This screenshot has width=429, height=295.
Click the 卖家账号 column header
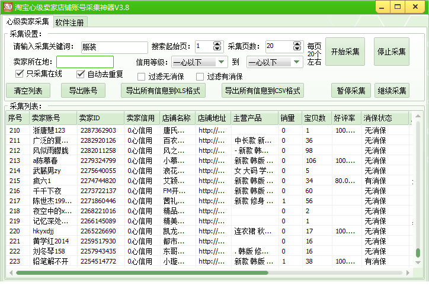coord(53,118)
